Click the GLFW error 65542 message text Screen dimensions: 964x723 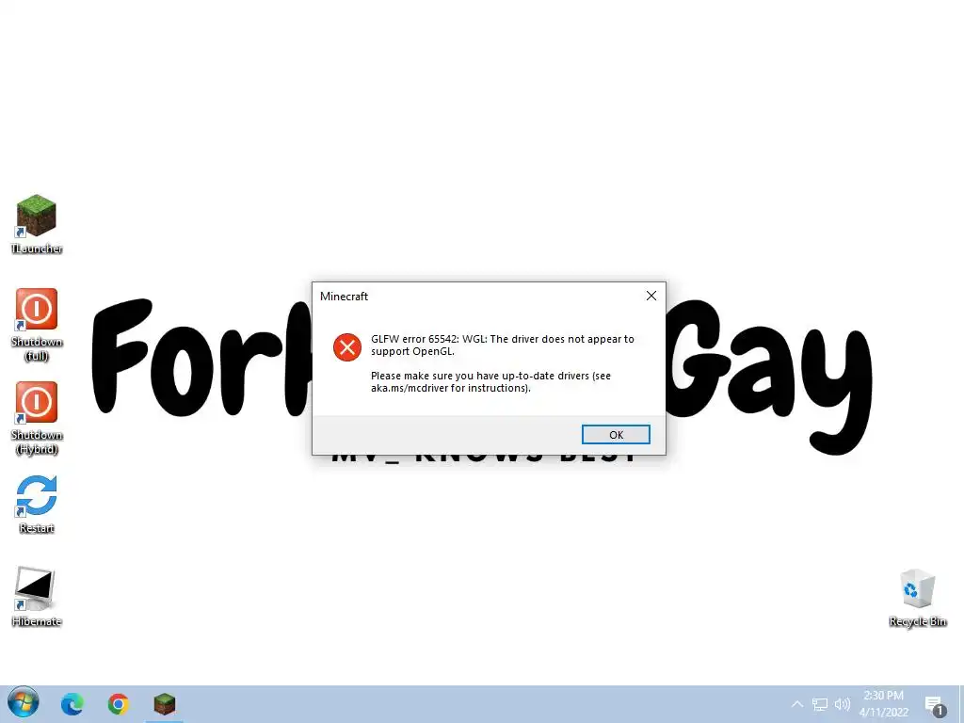[x=503, y=345]
